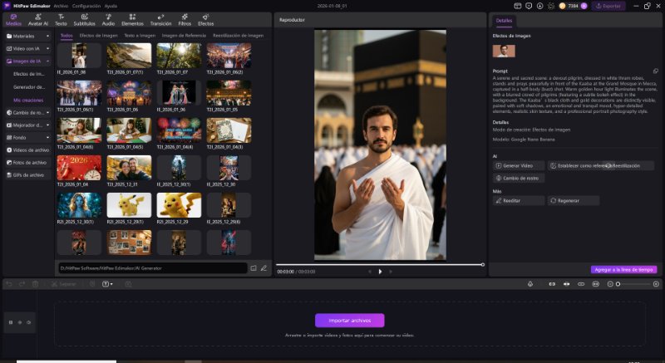The image size is (665, 363).
Task: Toggle track mute icon in timeline header
Action: 28,322
